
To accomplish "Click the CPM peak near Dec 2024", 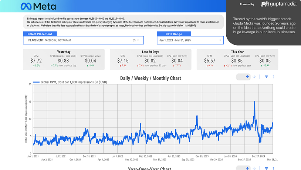I will tap(254, 101).
